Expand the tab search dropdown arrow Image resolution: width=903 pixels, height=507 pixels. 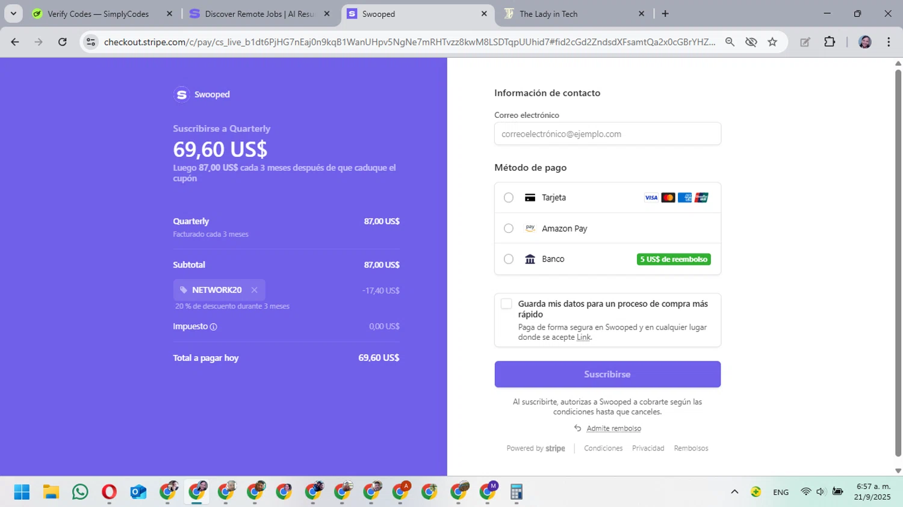13,14
